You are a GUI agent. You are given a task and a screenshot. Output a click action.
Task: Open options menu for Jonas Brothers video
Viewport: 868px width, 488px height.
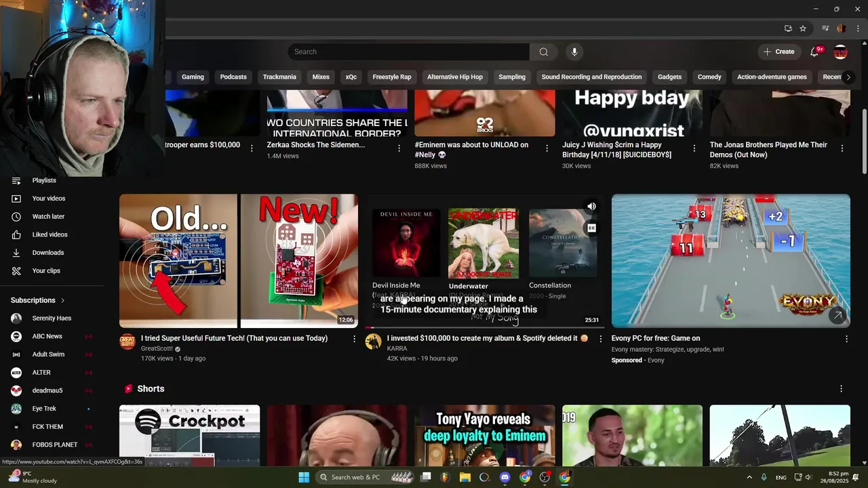pyautogui.click(x=842, y=148)
